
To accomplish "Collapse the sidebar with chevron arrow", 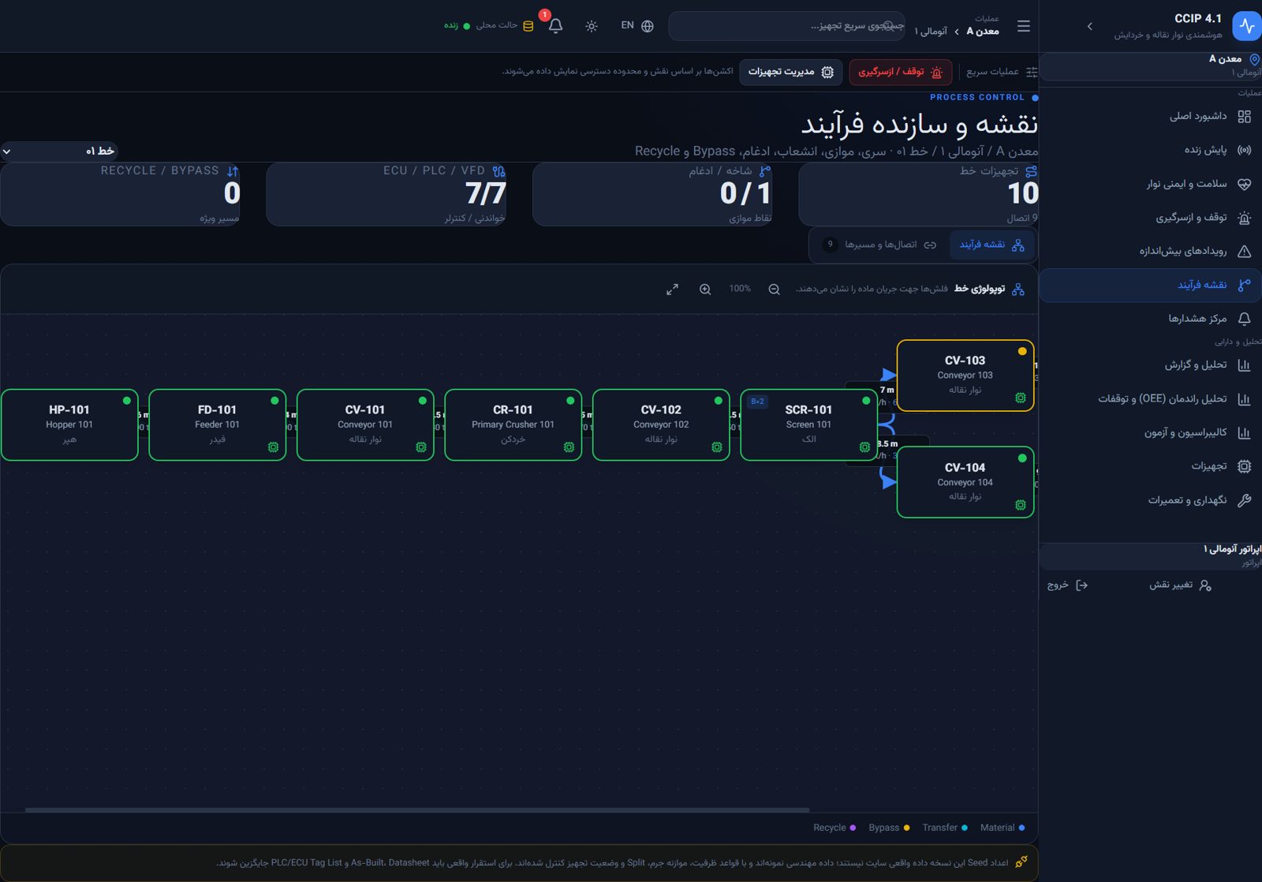I will [1089, 26].
